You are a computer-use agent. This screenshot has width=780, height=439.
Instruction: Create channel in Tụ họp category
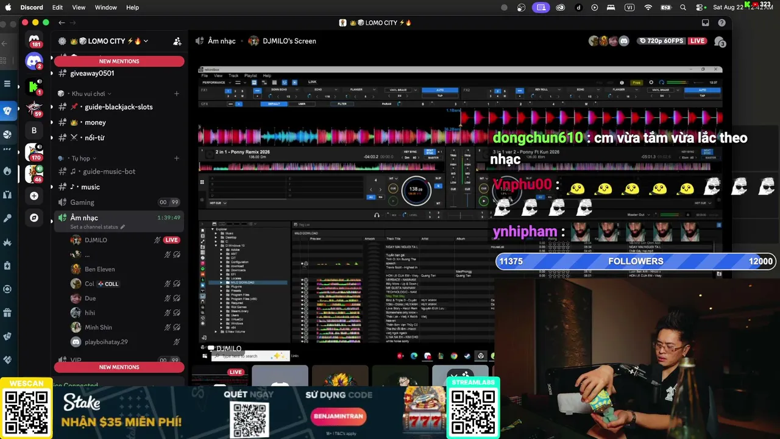pyautogui.click(x=177, y=159)
